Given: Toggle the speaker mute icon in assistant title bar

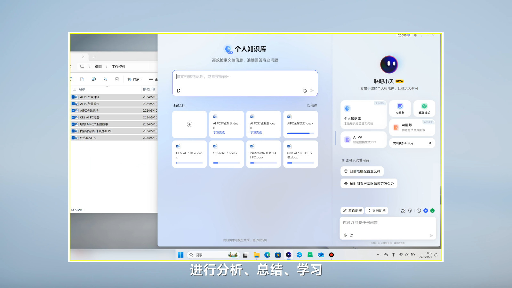Looking at the screenshot, I should [x=415, y=35].
